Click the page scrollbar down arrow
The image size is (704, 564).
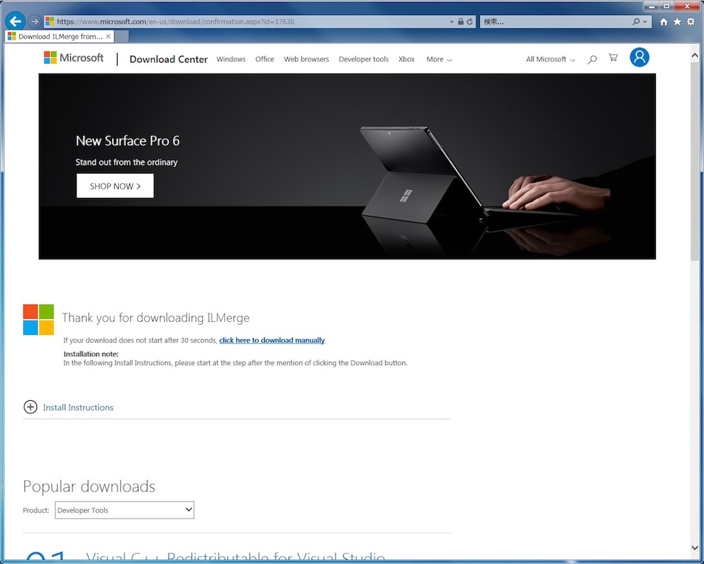pos(694,547)
